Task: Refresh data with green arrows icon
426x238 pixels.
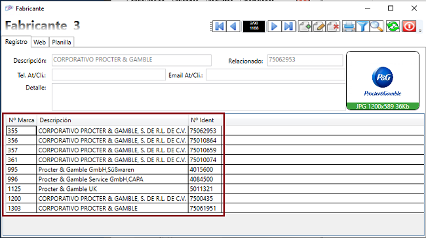Action: [x=393, y=26]
